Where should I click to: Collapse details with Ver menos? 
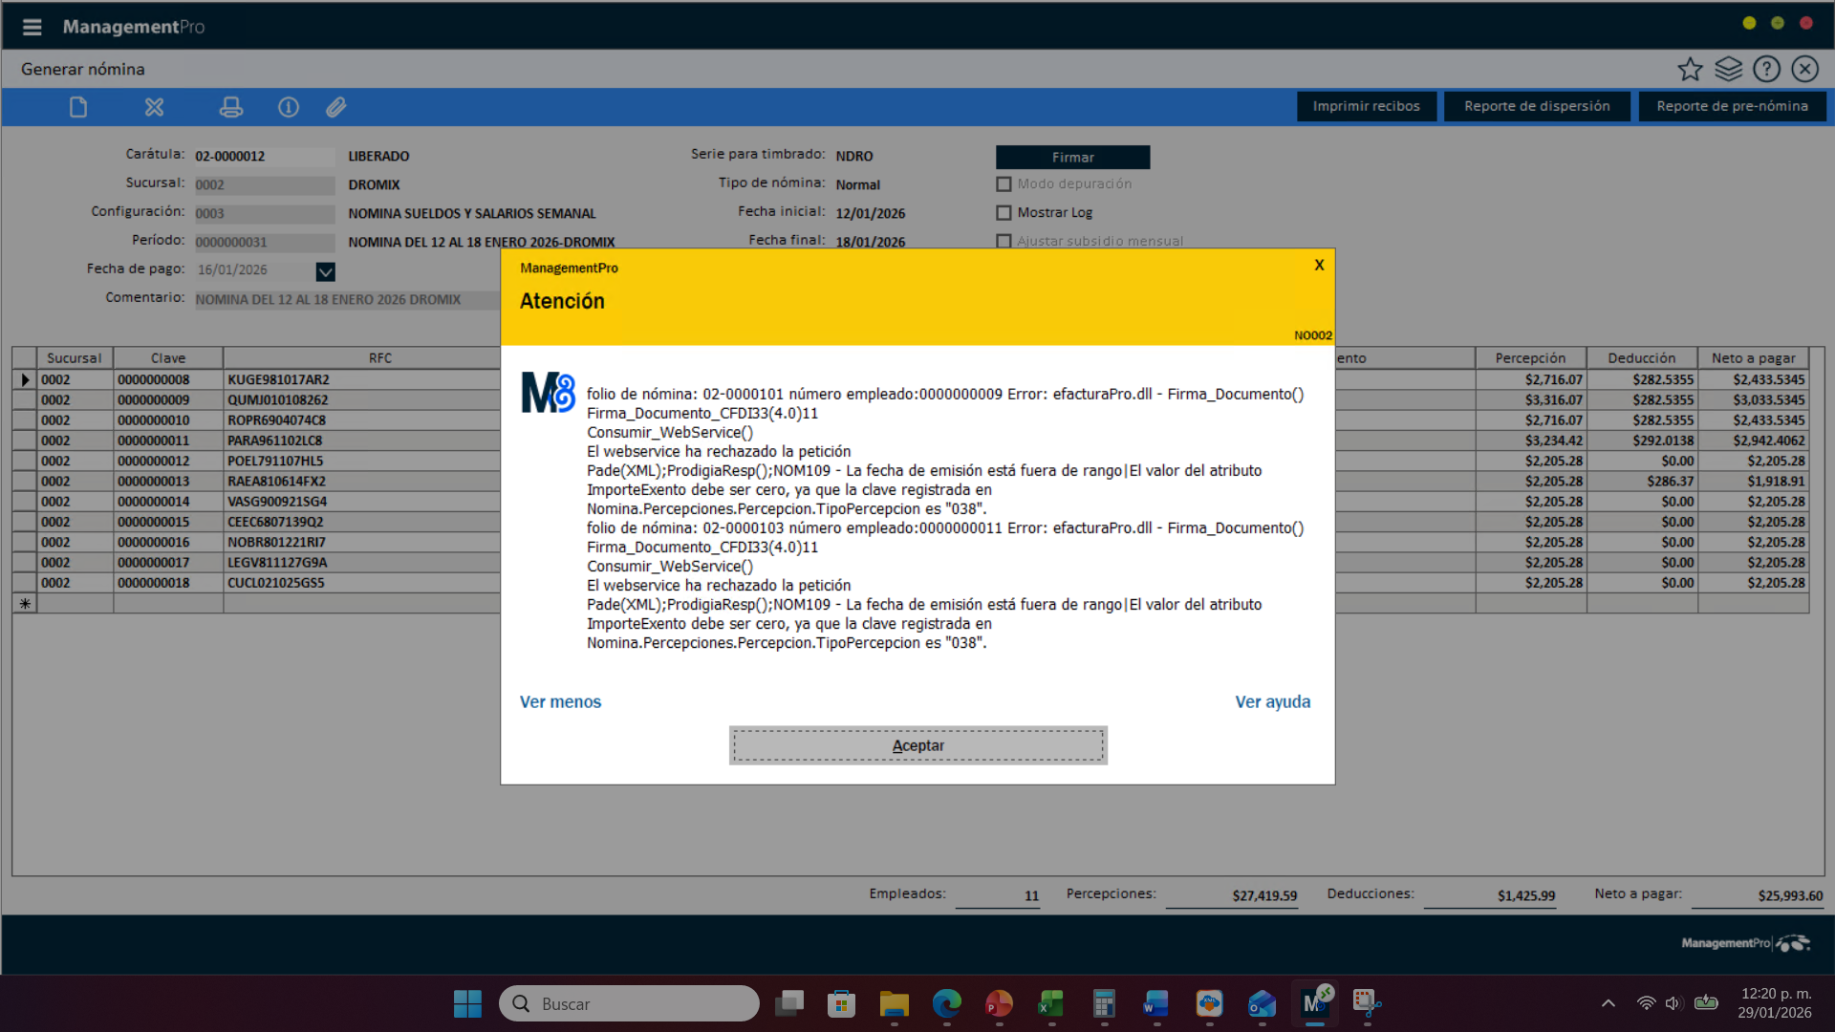(x=560, y=702)
